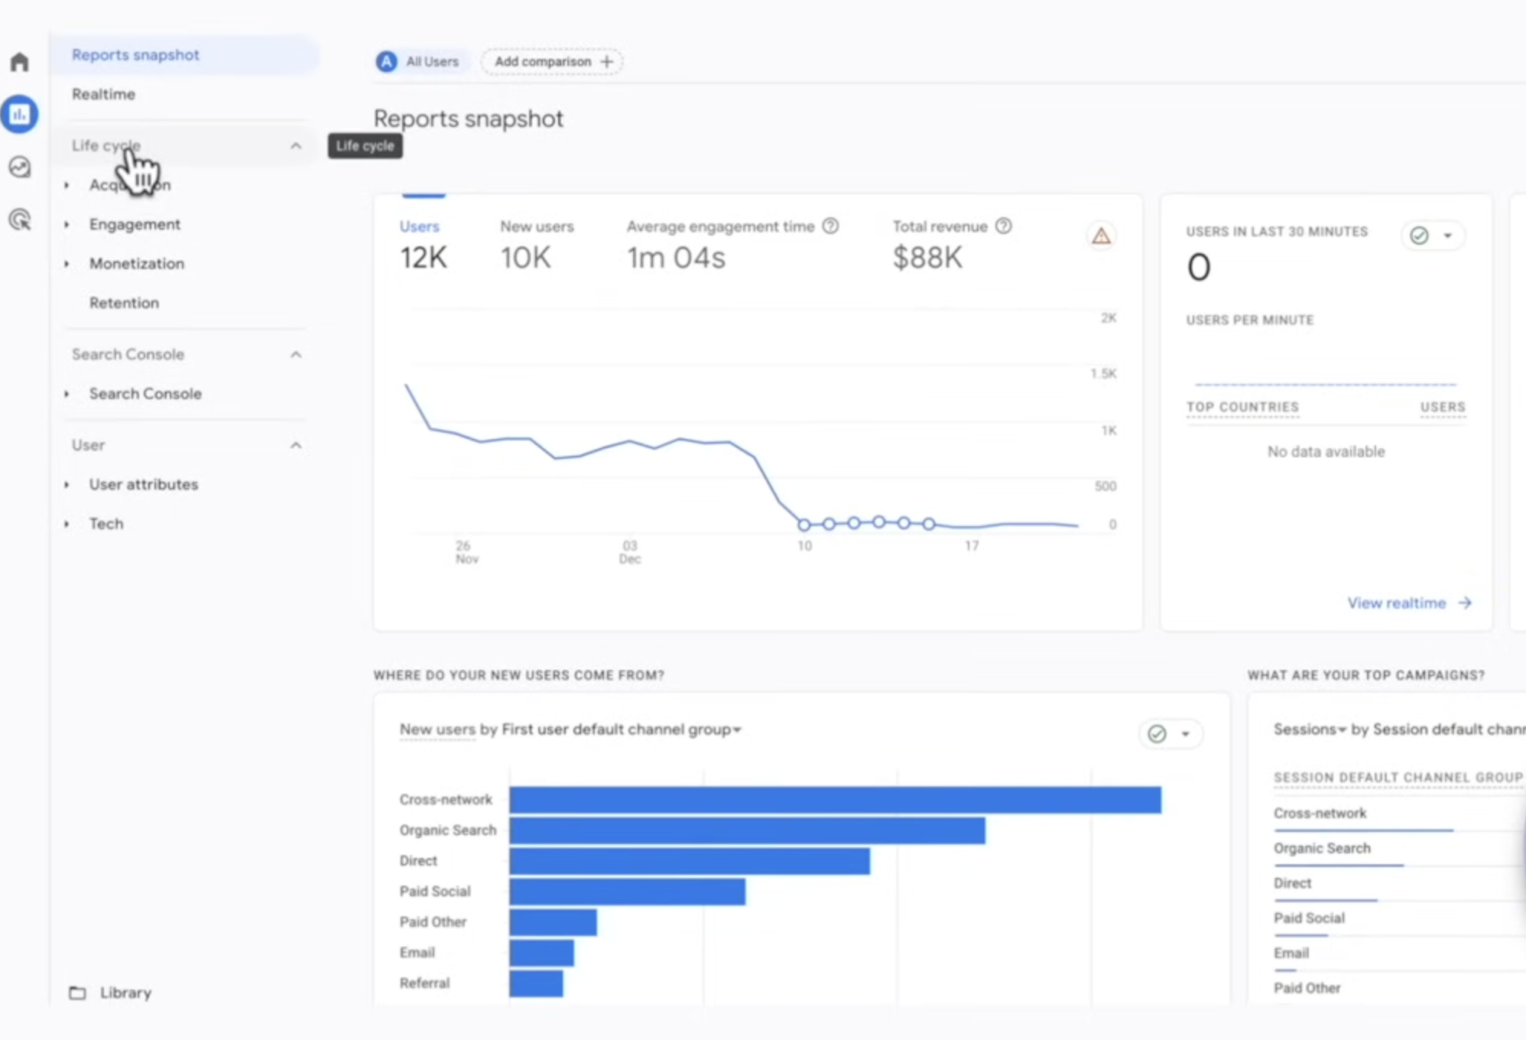Click help icon beside Total revenue

1004,226
